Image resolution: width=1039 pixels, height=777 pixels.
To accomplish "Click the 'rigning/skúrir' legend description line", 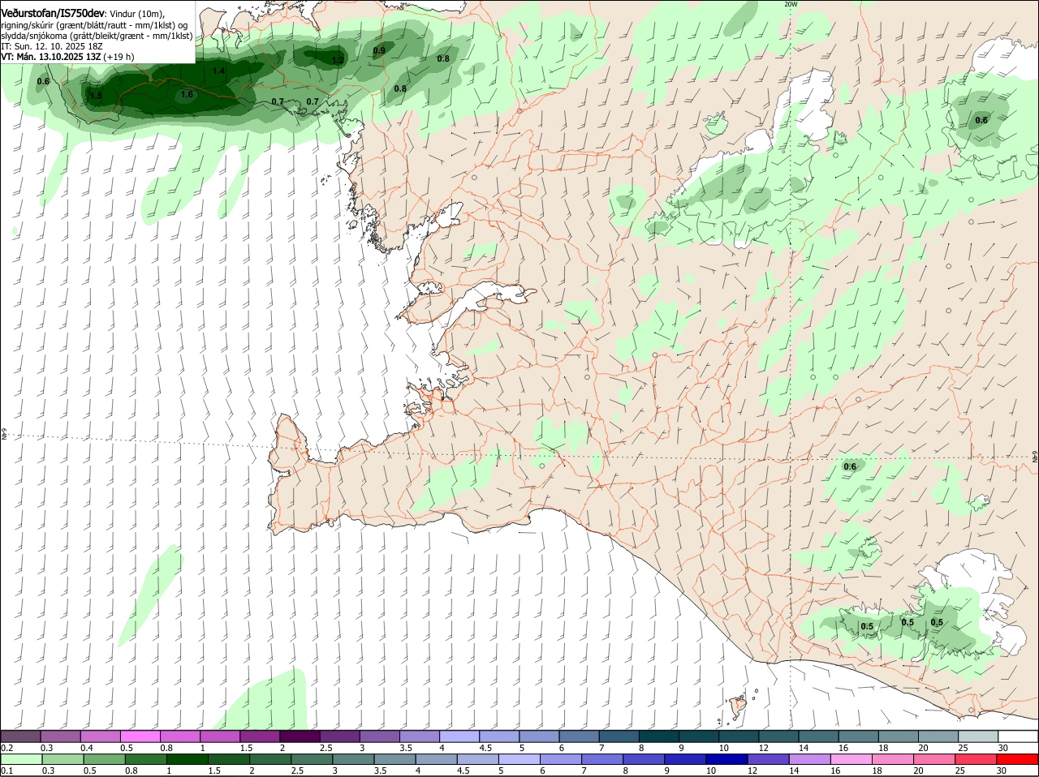I will [94, 25].
